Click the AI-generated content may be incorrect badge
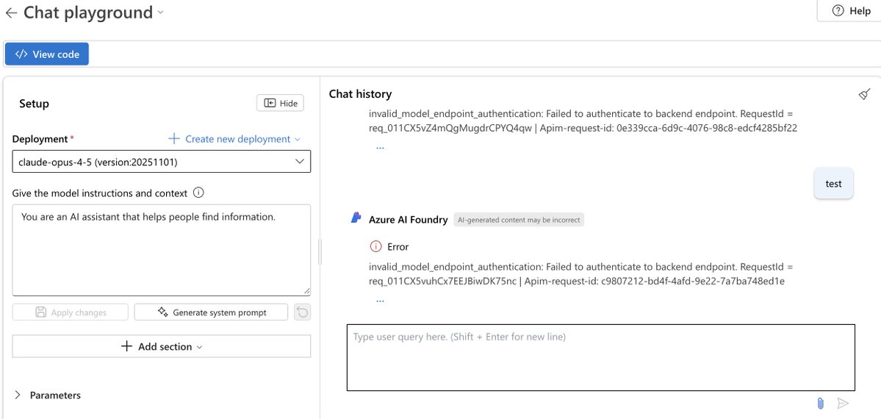The width and height of the screenshot is (881, 419). point(519,220)
